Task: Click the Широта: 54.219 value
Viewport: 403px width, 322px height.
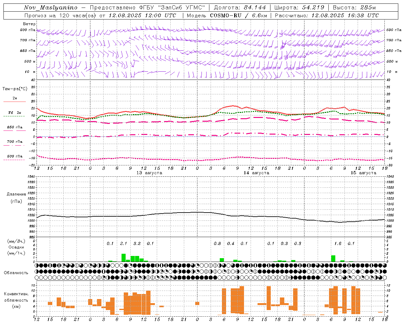Action: pos(299,8)
